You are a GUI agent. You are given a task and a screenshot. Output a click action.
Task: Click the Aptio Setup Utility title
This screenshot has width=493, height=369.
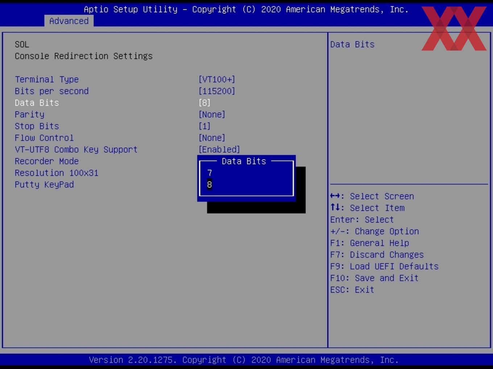tap(246, 9)
